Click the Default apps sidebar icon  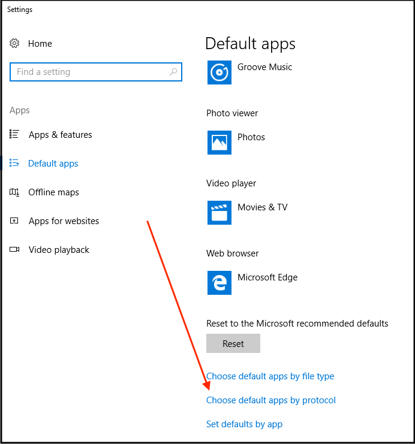coord(14,163)
